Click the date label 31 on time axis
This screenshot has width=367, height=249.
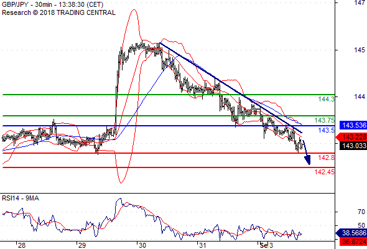[202, 245]
